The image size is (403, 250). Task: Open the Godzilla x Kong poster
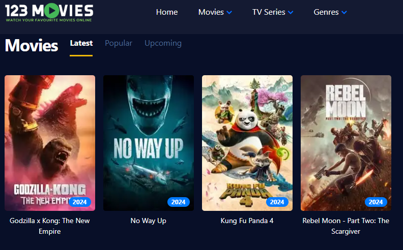pos(50,143)
